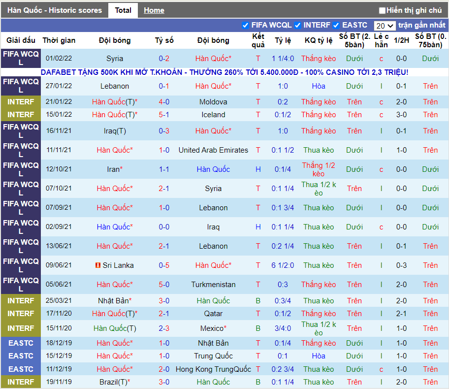
Task: Open score 0-2 for 01/02/22 match
Action: 164,59
